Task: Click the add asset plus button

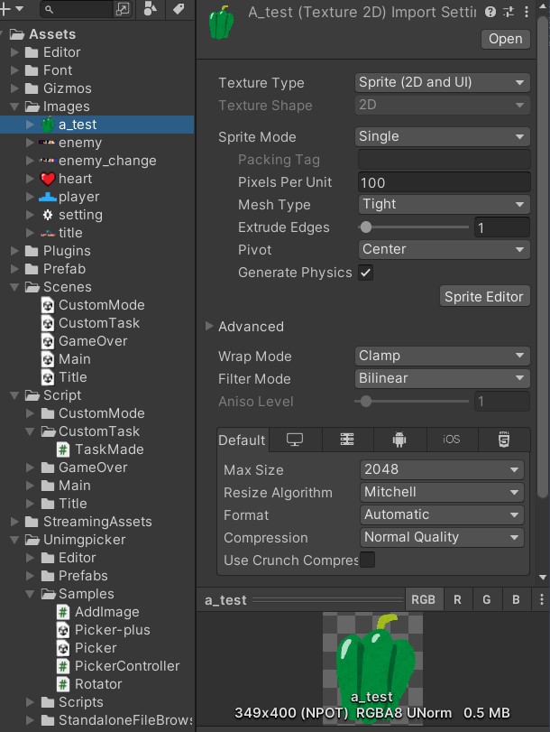Action: (x=5, y=8)
